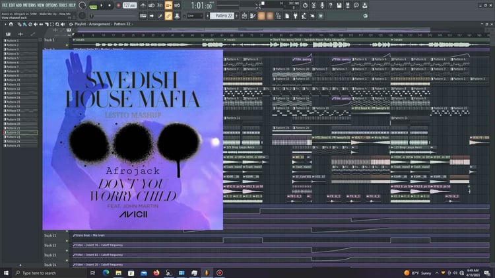The width and height of the screenshot is (495, 278).
Task: Select the playlist mute tool
Action: point(36,24)
